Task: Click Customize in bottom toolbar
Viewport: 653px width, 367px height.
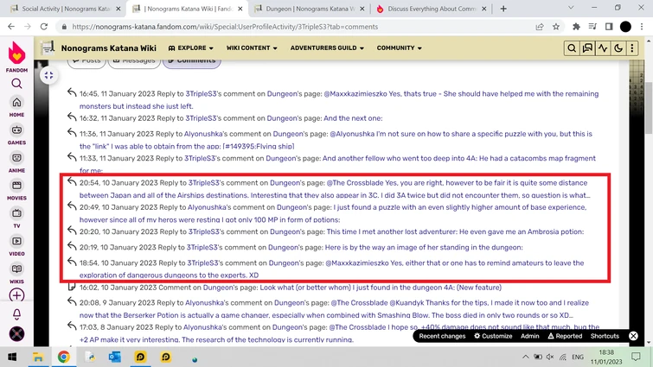Action: click(493, 336)
